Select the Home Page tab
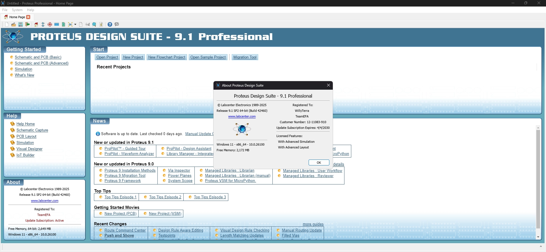This screenshot has height=252, width=546. tap(17, 17)
